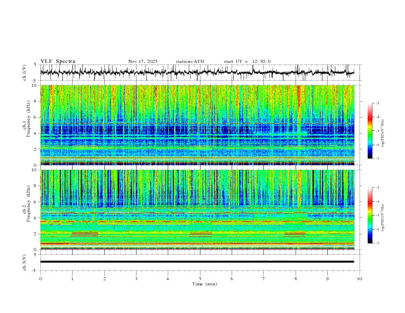Click the ch.3 flat black waveform trace
Screen dimensions: 405x313
197,262
